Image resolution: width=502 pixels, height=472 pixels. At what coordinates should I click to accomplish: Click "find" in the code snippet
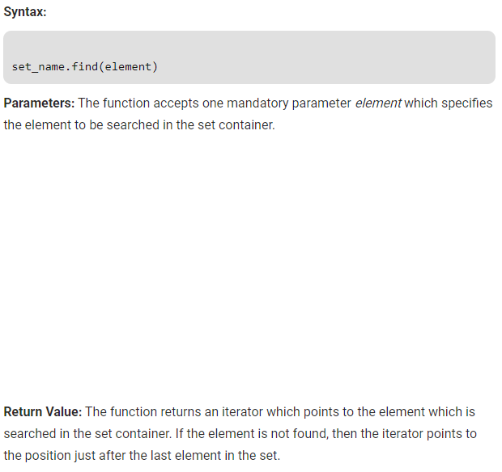pyautogui.click(x=85, y=66)
